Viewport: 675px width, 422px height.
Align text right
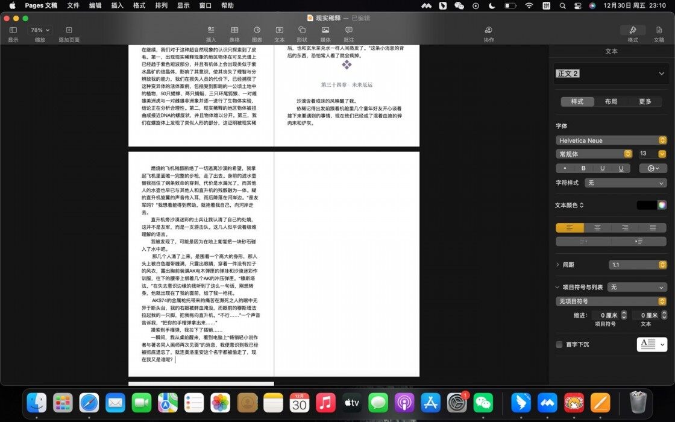tap(625, 228)
